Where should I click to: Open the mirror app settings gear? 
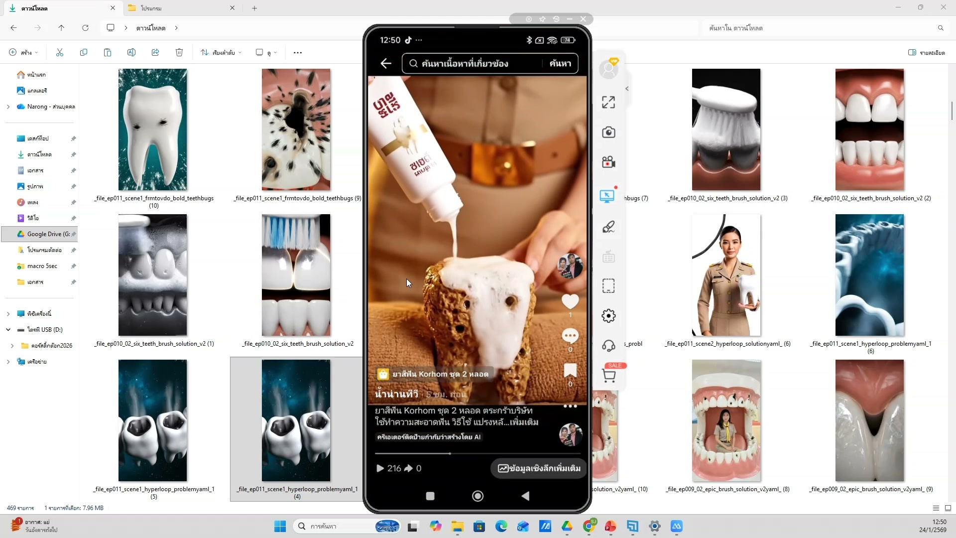(608, 316)
